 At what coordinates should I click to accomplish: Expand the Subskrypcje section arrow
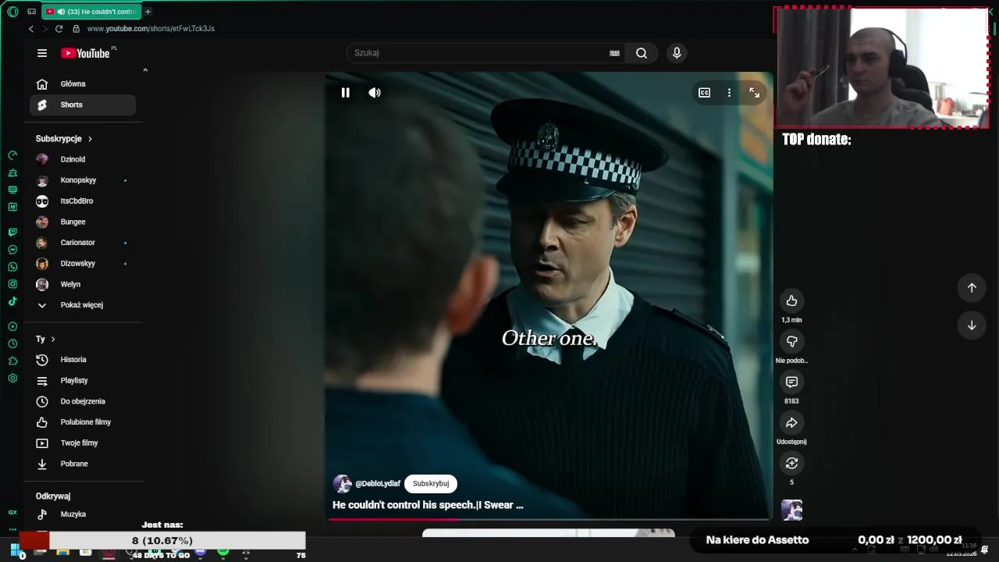pos(90,139)
